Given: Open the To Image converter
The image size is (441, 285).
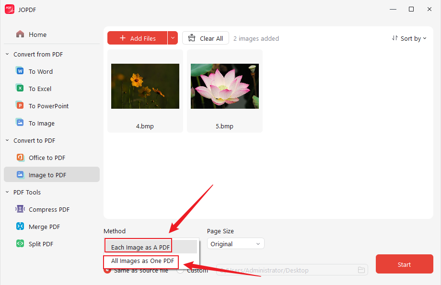Looking at the screenshot, I should click(42, 123).
